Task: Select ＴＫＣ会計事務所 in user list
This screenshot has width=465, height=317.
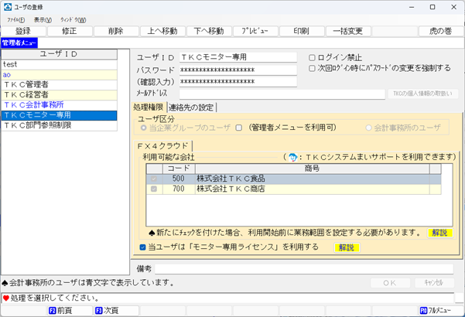Action: click(x=59, y=105)
